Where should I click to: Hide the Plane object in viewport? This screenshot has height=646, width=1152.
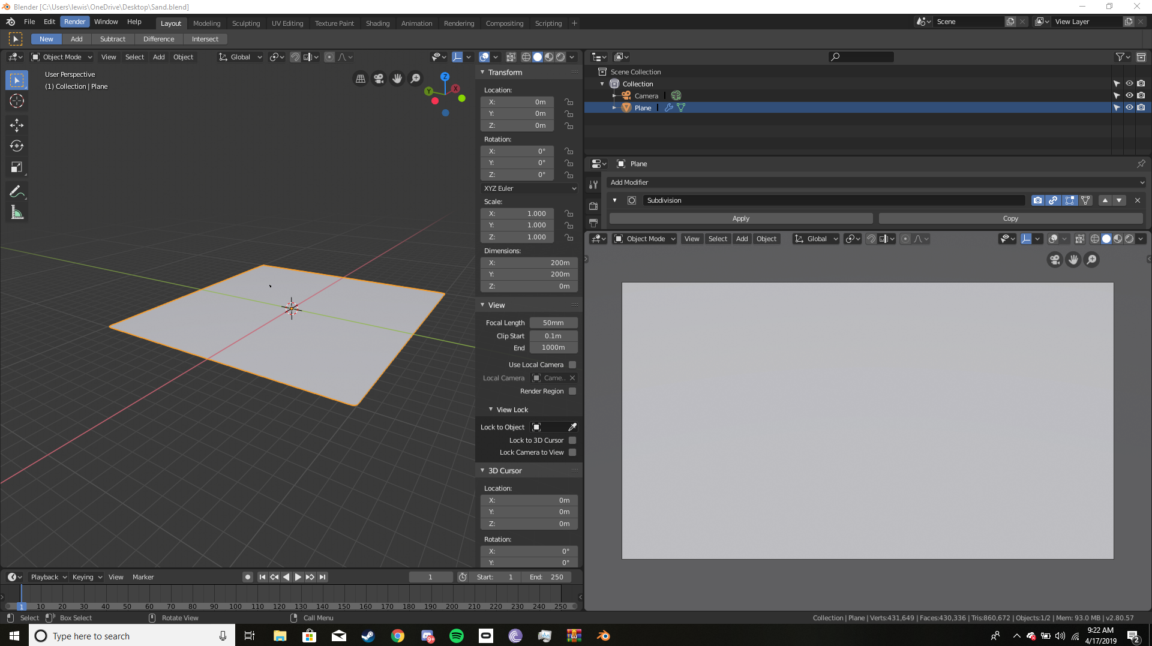1129,107
